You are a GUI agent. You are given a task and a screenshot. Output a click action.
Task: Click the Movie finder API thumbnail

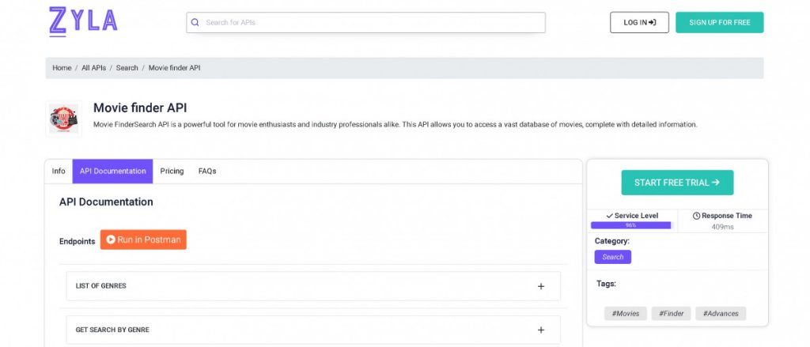63,119
